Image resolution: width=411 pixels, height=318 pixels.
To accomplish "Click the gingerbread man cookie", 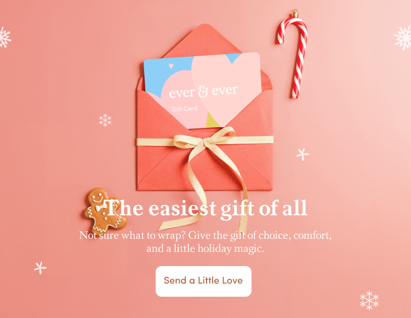I will coord(105,210).
